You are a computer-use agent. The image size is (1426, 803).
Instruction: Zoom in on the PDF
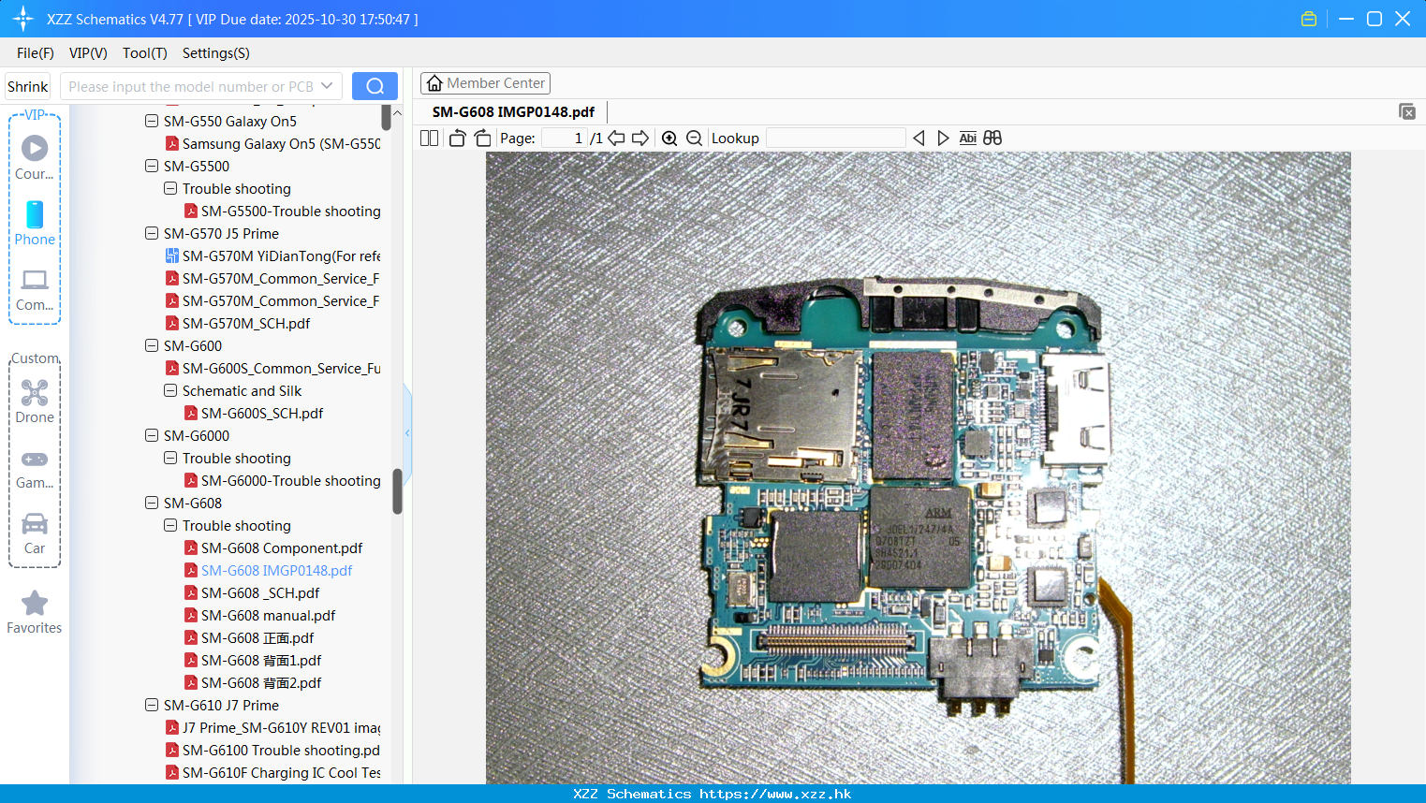pyautogui.click(x=669, y=139)
